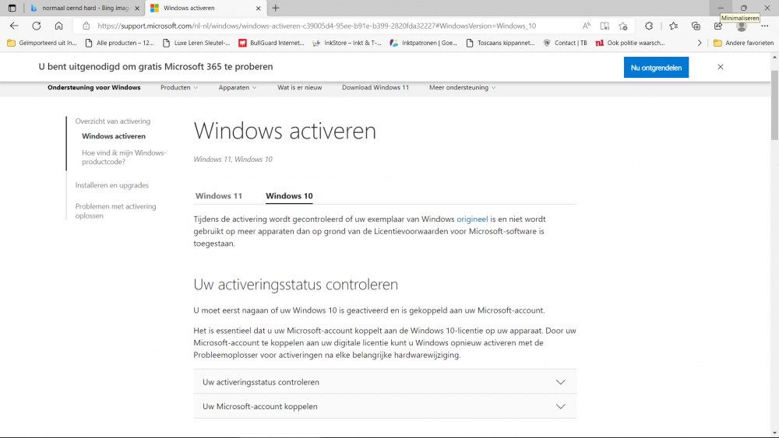Open Ook politie waarsch... bookmark
The height and width of the screenshot is (438, 779).
[x=630, y=43]
